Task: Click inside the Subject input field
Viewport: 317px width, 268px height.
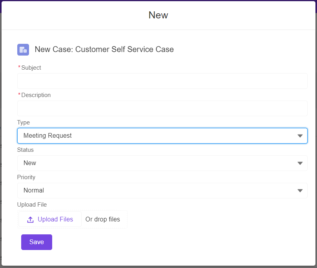Action: tap(162, 81)
